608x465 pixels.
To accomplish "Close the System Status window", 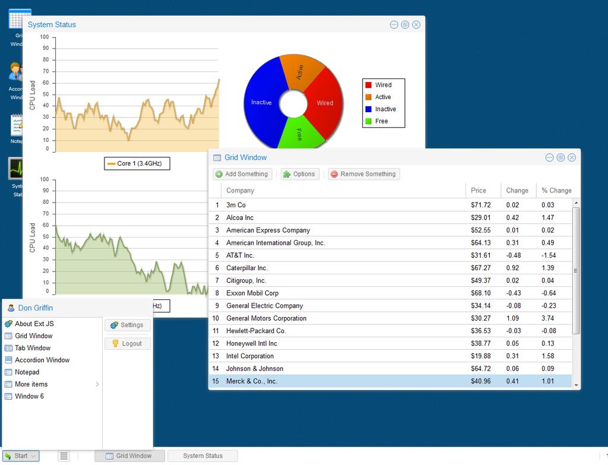I will coord(416,25).
